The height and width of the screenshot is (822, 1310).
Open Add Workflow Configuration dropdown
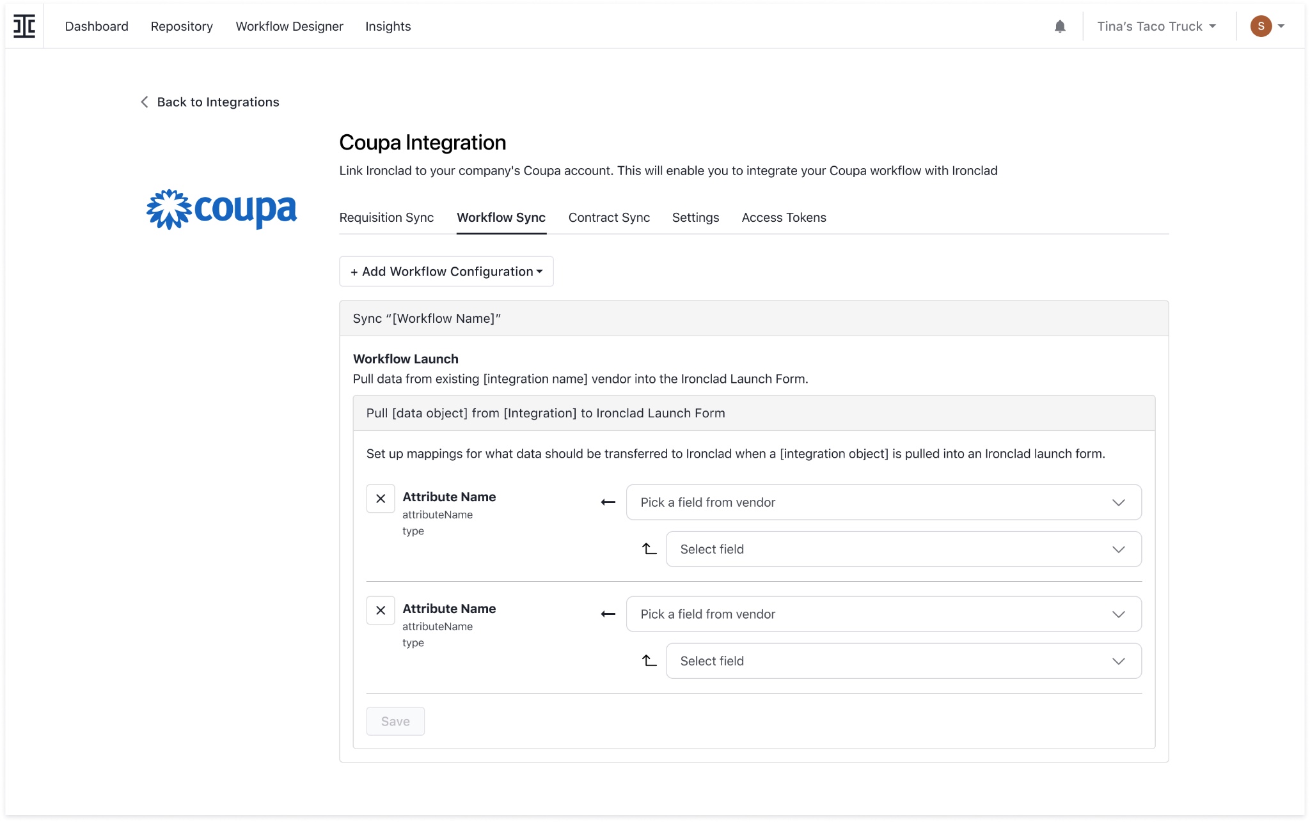[446, 272]
